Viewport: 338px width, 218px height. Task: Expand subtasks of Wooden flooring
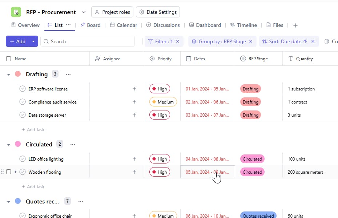(16, 172)
